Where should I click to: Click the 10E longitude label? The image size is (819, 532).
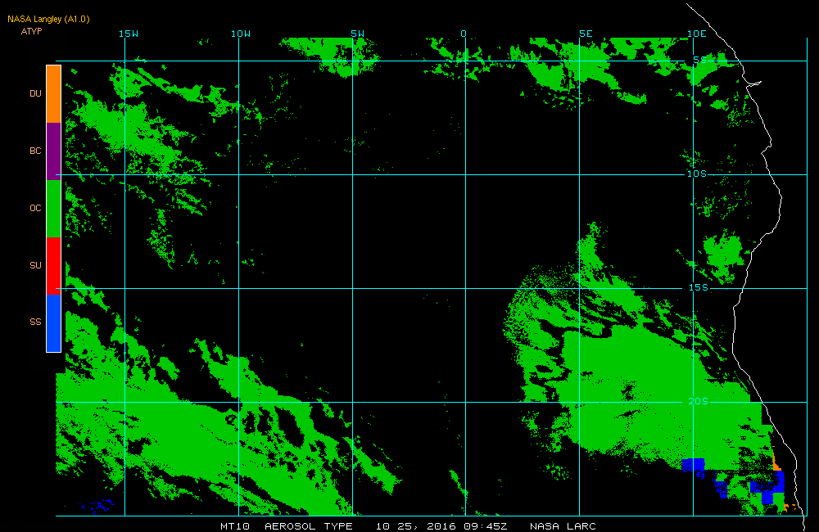(x=697, y=34)
